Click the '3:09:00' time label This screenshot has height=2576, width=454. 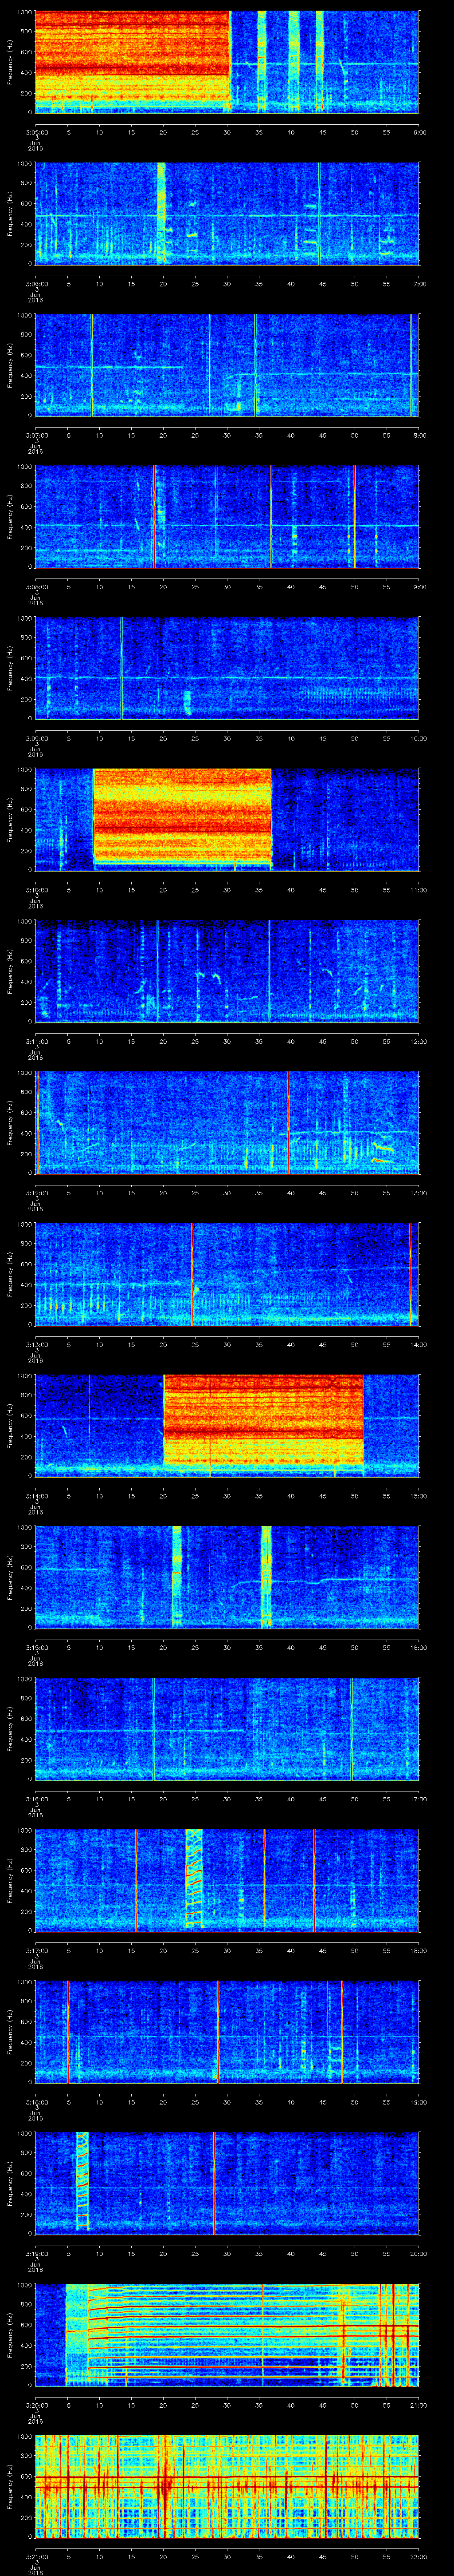tap(36, 739)
